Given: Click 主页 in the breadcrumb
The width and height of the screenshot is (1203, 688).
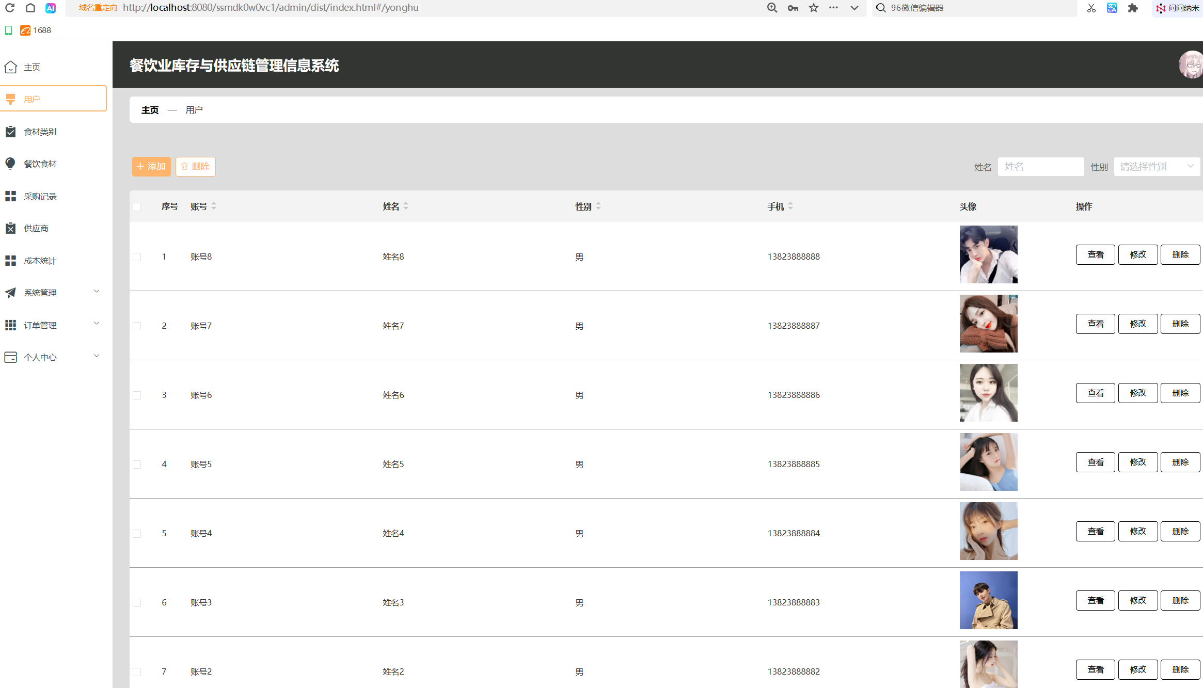Looking at the screenshot, I should (x=150, y=110).
